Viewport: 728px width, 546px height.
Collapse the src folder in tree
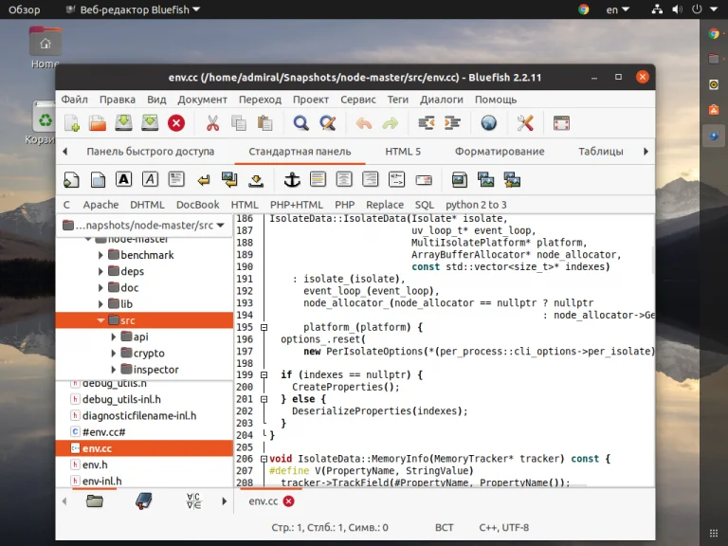(101, 321)
